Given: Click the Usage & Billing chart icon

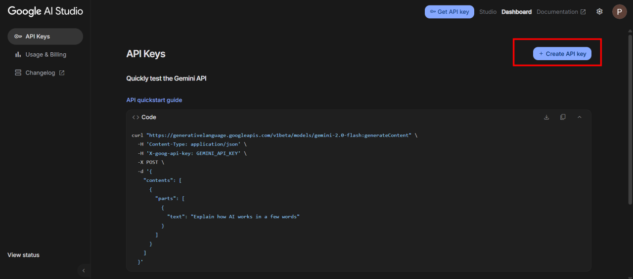Looking at the screenshot, I should [18, 55].
